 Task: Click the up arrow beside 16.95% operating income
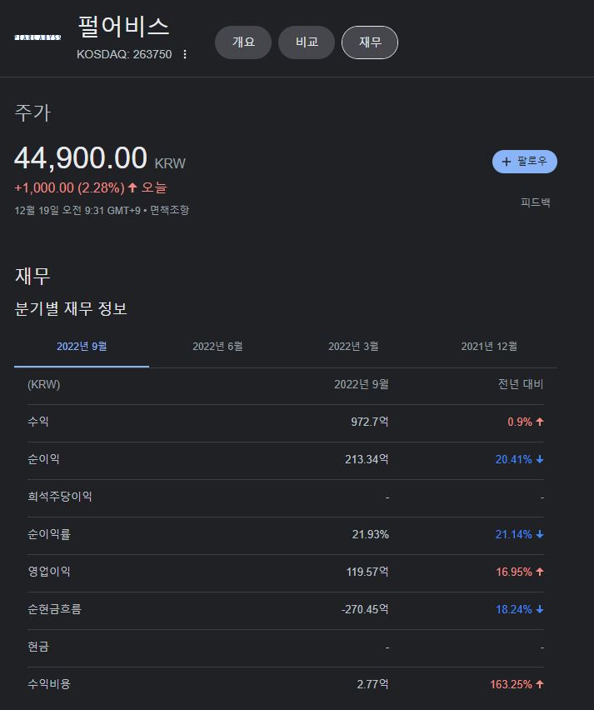tap(540, 572)
